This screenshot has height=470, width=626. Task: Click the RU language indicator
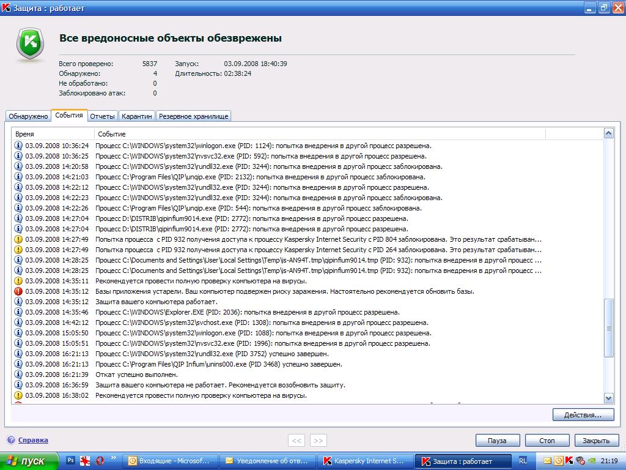click(x=523, y=461)
